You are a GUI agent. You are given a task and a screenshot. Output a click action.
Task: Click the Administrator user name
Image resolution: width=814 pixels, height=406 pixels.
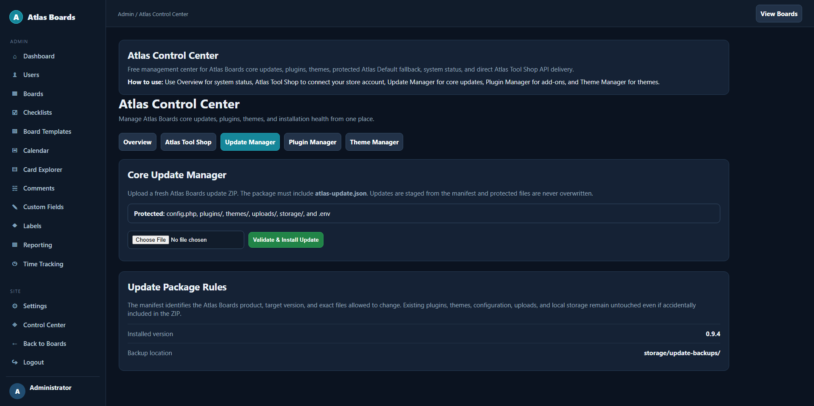pos(50,388)
